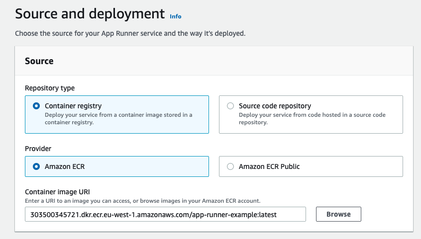Click the 'Source and deployment' page heading

90,13
